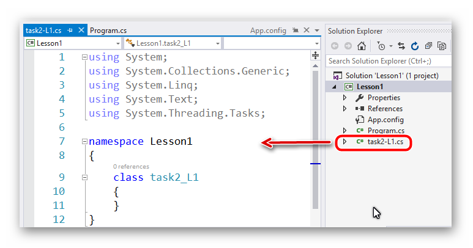Click the wrench icon beside Properties

pos(360,98)
